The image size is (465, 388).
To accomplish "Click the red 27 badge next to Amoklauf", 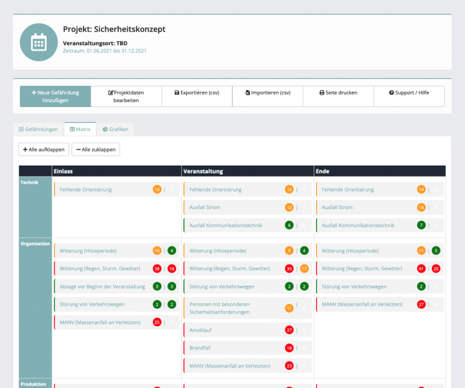I will [289, 331].
